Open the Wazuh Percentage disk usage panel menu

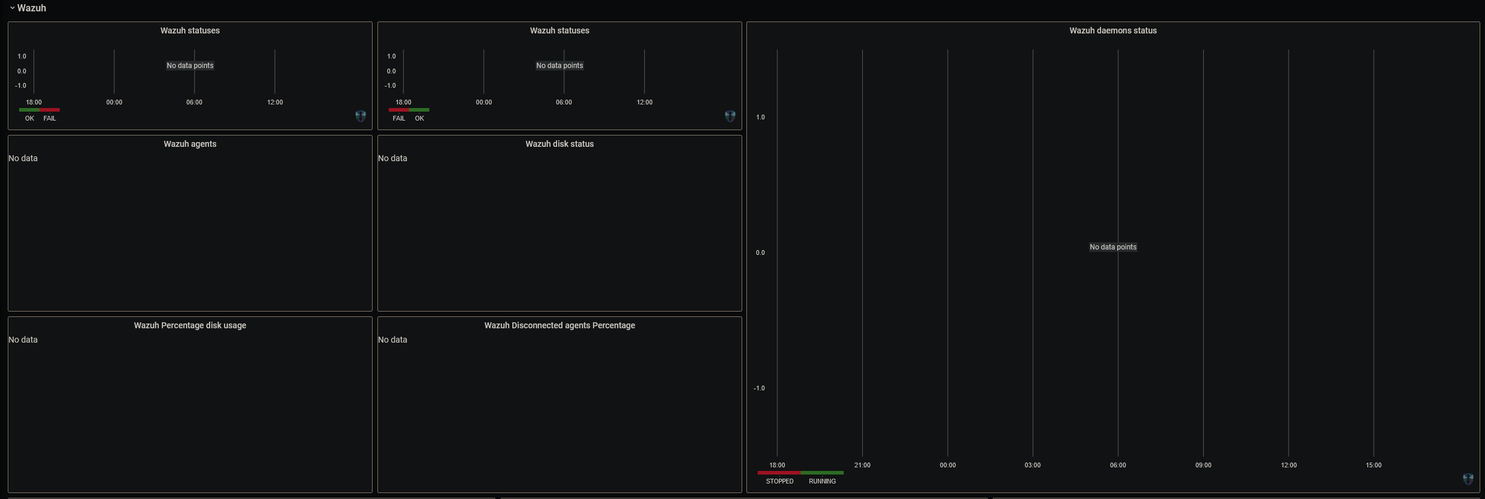(x=190, y=325)
